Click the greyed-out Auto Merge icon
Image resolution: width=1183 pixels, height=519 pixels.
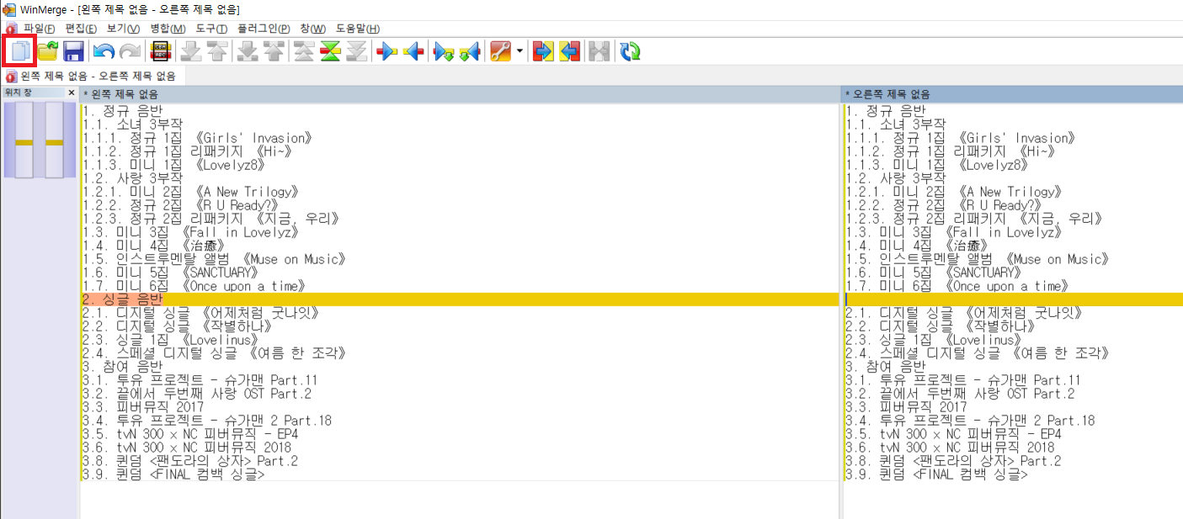pyautogui.click(x=599, y=51)
